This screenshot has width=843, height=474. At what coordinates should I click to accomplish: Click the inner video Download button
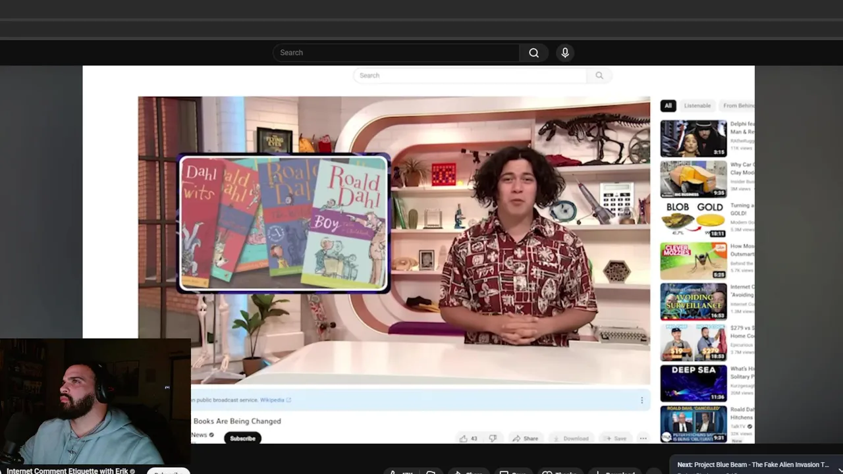point(571,438)
